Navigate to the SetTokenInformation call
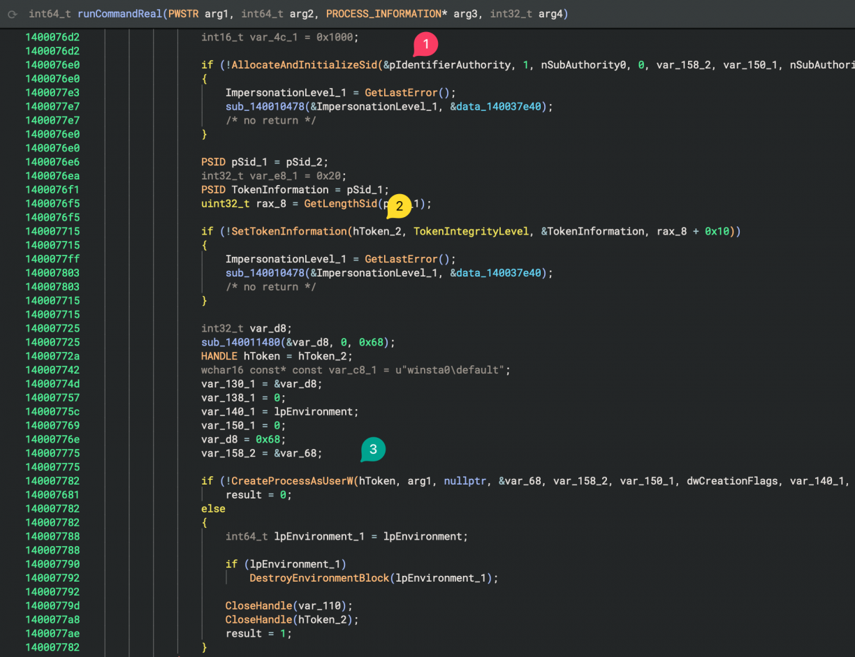The width and height of the screenshot is (855, 657). (289, 231)
